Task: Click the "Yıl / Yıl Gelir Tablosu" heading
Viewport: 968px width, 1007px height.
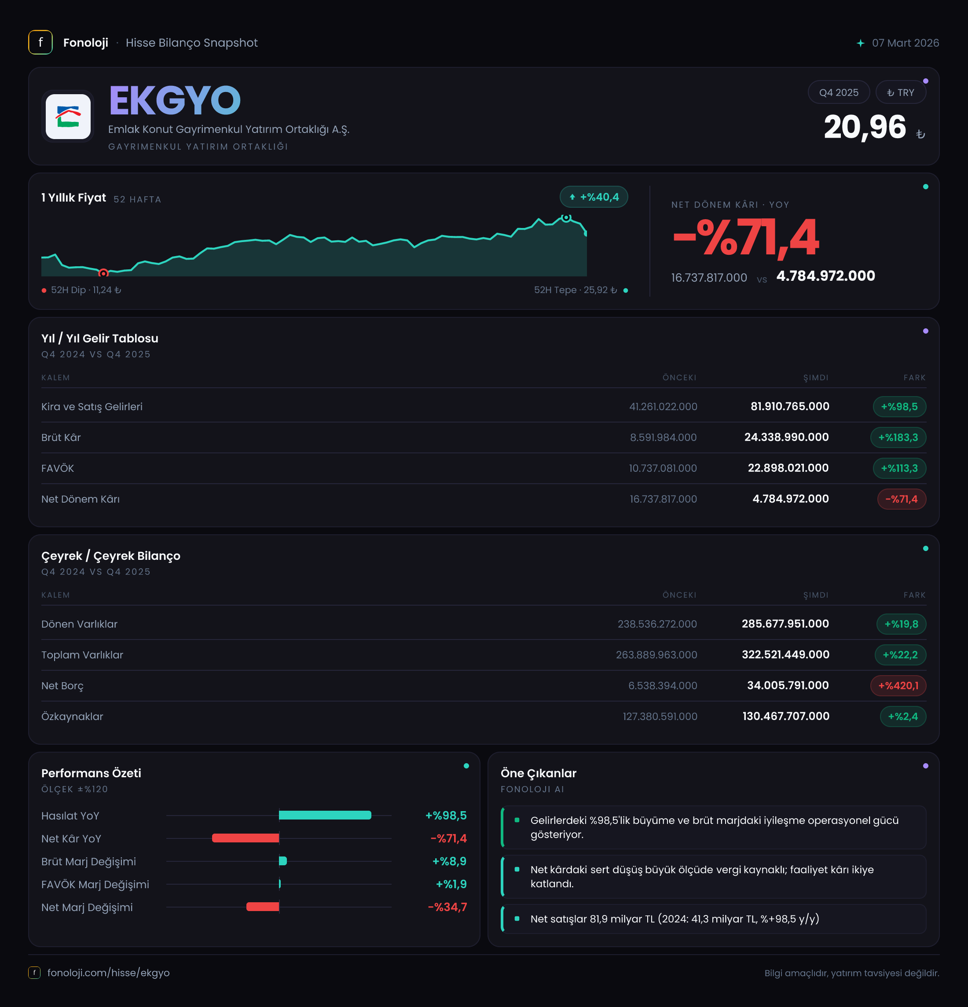Action: click(99, 338)
